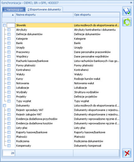Click the save floppy disk icon
The image size is (134, 162).
tap(127, 11)
